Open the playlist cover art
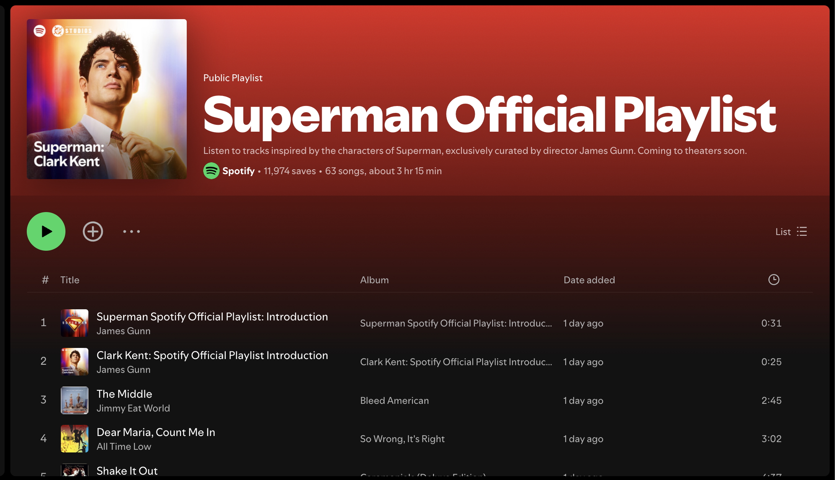 click(x=107, y=99)
